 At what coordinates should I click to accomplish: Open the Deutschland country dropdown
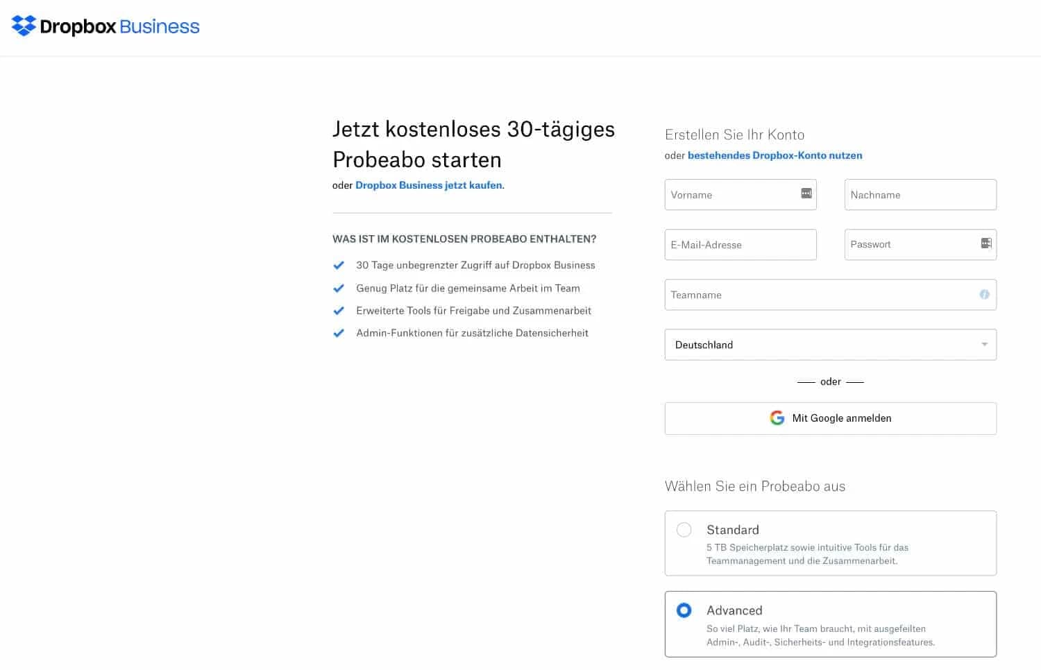pyautogui.click(x=830, y=344)
